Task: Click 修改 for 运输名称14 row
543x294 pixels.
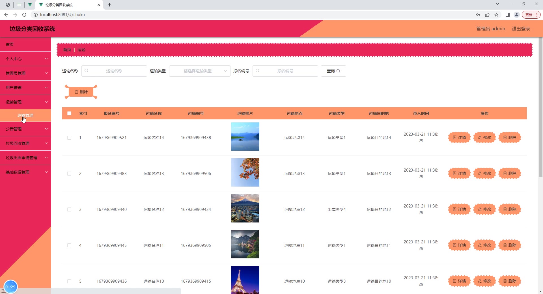Action: pyautogui.click(x=484, y=137)
